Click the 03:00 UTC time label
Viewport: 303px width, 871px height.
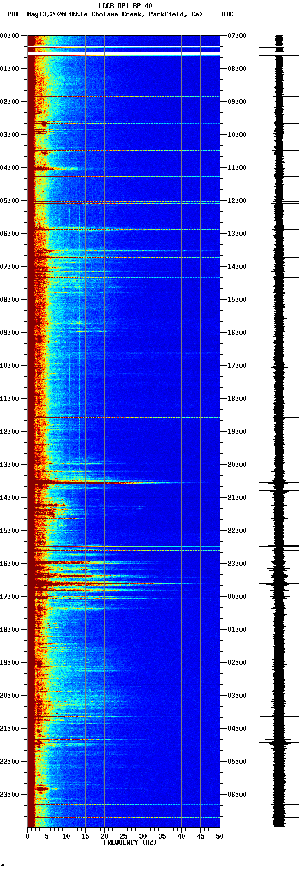(x=237, y=696)
